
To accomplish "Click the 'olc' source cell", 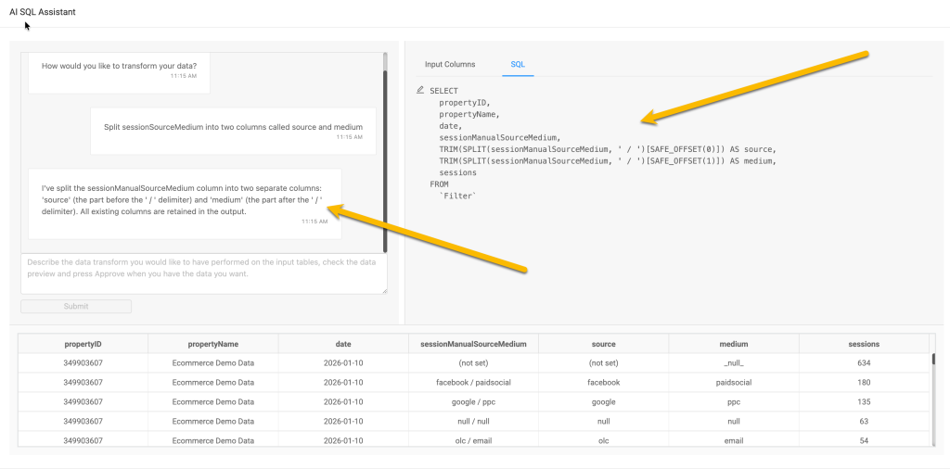I will click(603, 440).
